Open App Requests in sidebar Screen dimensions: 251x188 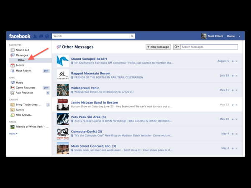(24, 93)
